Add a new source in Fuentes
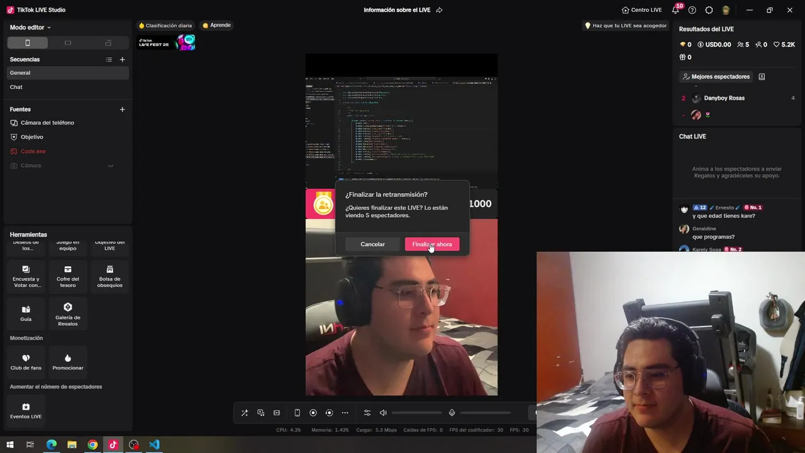 point(122,109)
